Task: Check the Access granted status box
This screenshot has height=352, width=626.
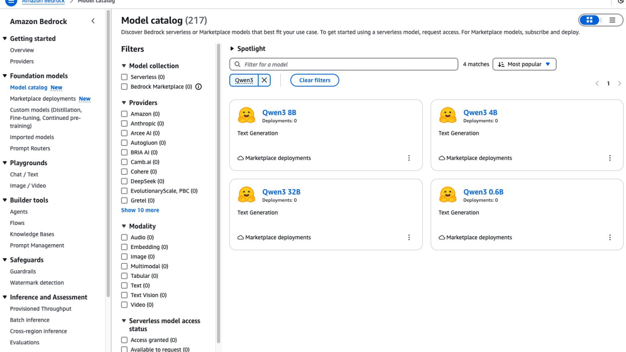Action: tap(124, 340)
